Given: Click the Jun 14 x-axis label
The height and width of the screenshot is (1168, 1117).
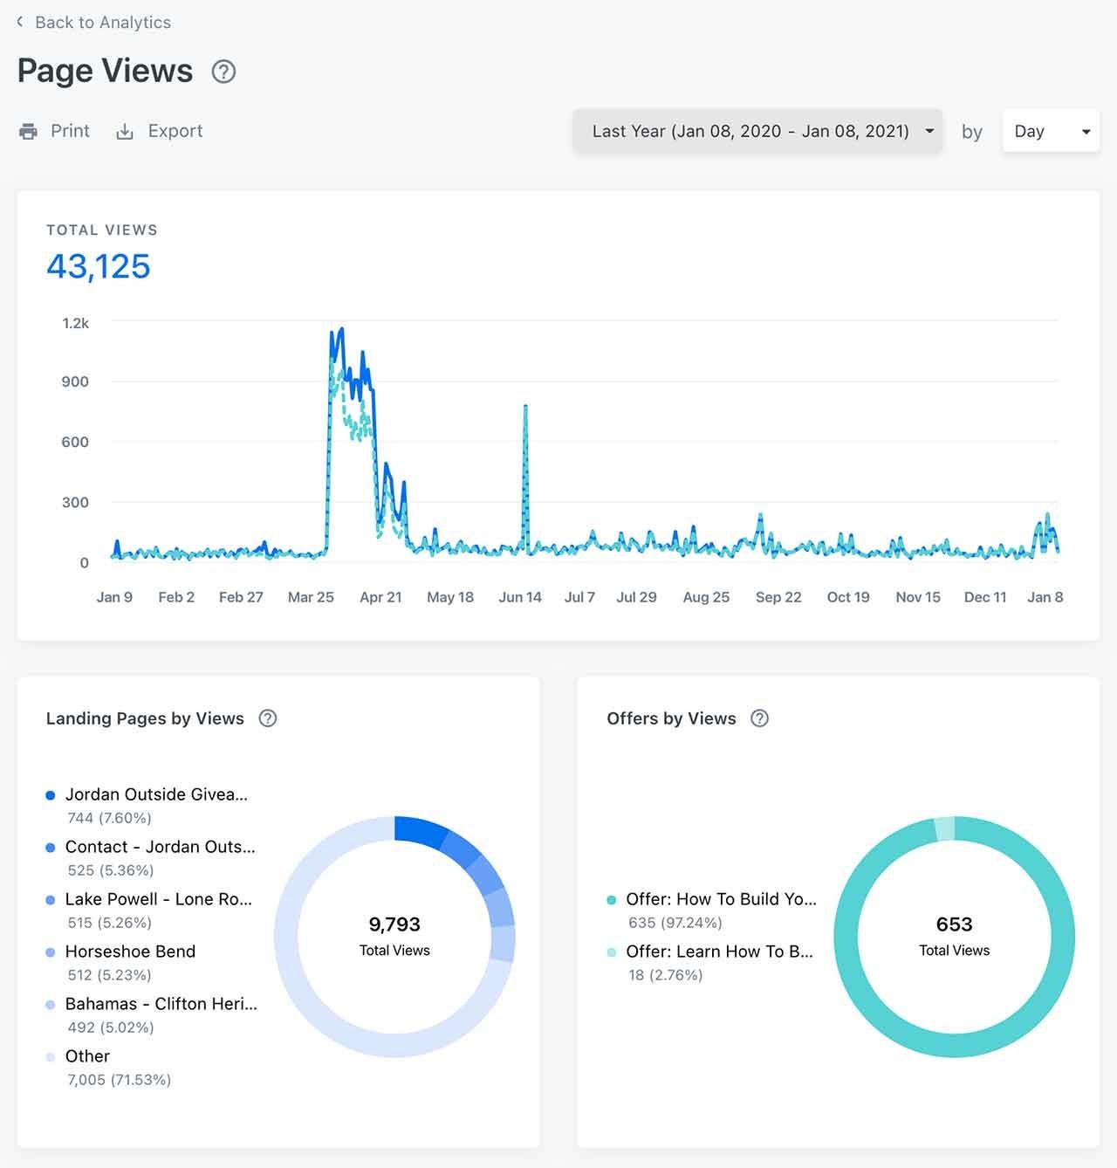Looking at the screenshot, I should click(520, 597).
